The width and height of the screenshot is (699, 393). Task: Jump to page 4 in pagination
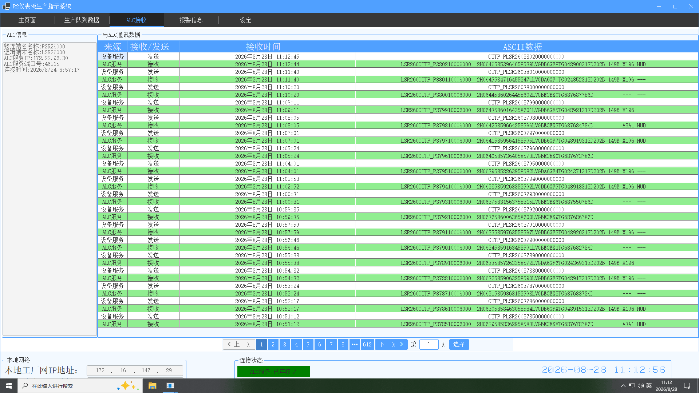pos(296,344)
